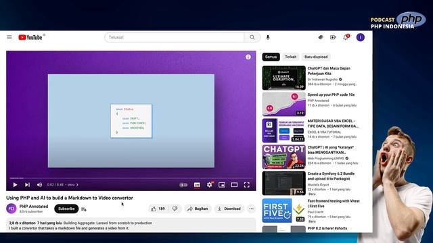The image size is (433, 243).
Task: Play the video
Action: click(15, 184)
